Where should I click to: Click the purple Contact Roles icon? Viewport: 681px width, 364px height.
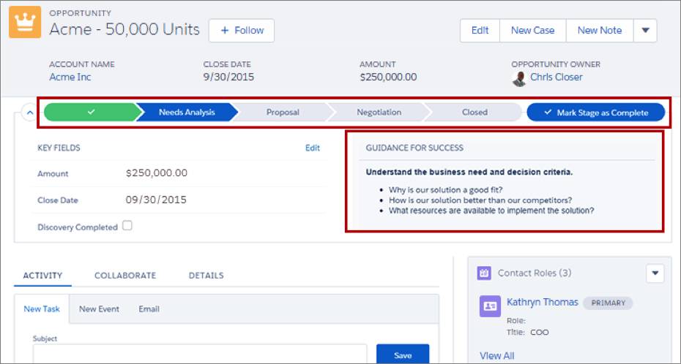pyautogui.click(x=484, y=273)
